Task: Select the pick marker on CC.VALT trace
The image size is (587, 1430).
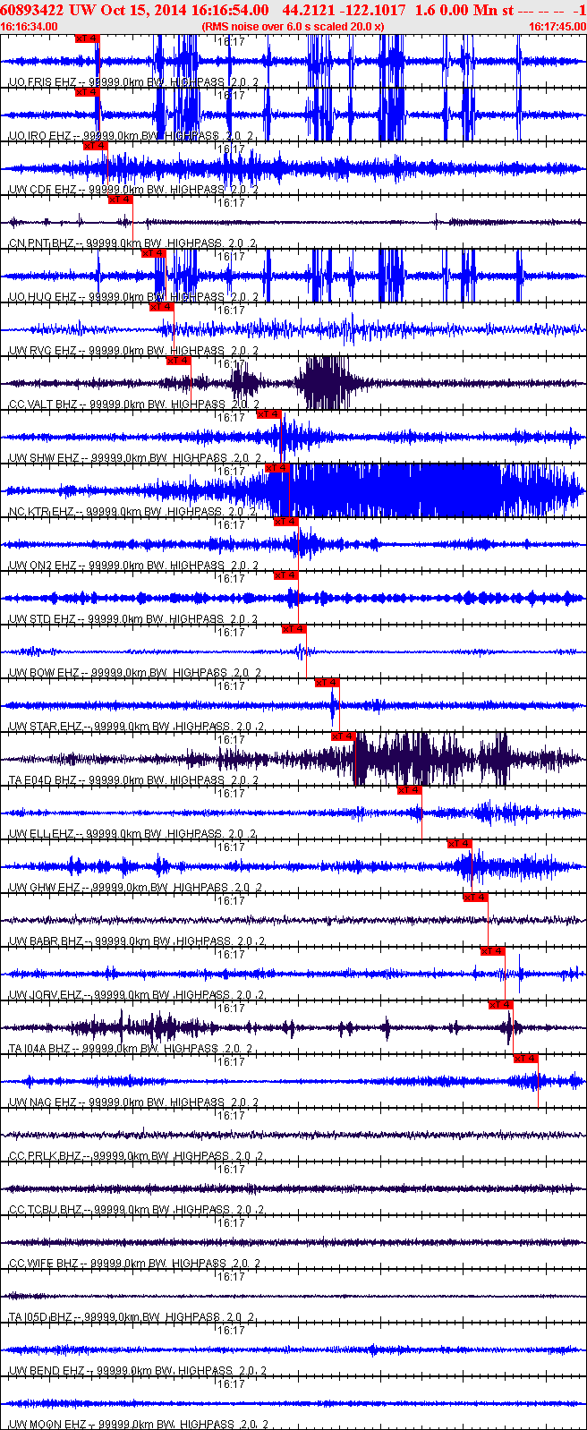Action: [x=178, y=361]
